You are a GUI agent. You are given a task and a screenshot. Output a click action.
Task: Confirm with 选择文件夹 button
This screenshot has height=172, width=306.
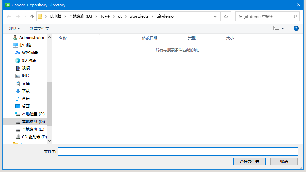[x=249, y=161]
